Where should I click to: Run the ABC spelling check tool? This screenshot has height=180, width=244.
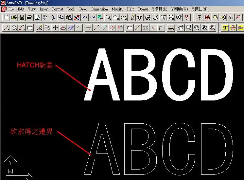45,17
